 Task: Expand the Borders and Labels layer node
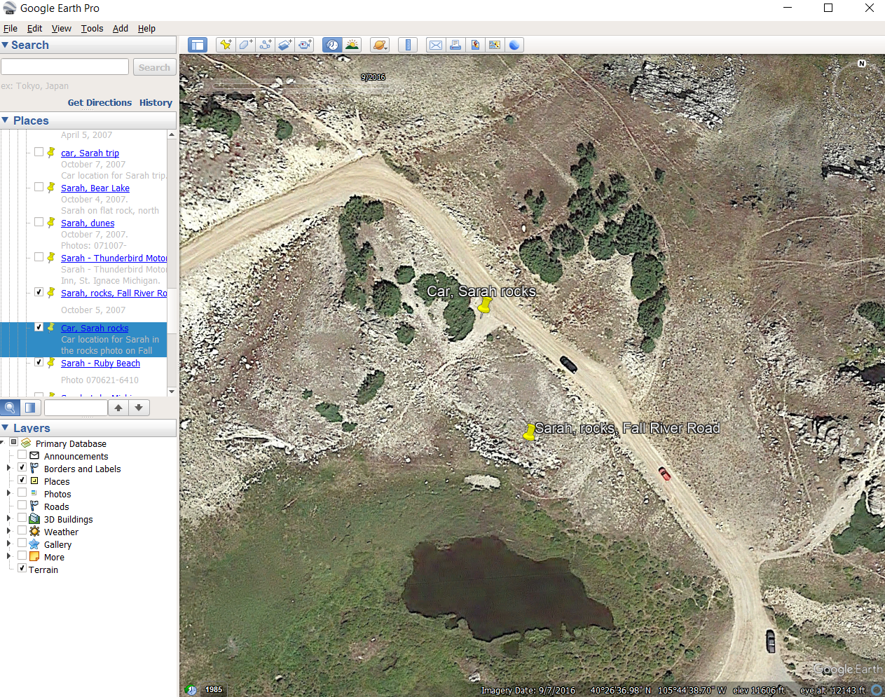(8, 468)
